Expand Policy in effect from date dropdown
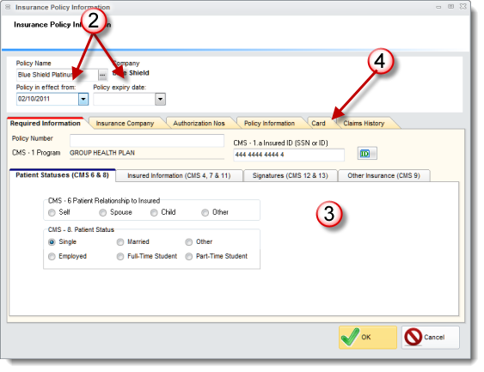This screenshot has height=372, width=484. [x=83, y=100]
